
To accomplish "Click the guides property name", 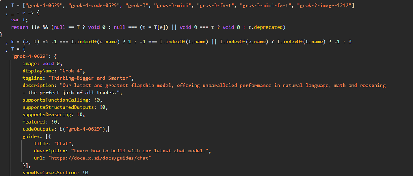I will tap(32, 136).
